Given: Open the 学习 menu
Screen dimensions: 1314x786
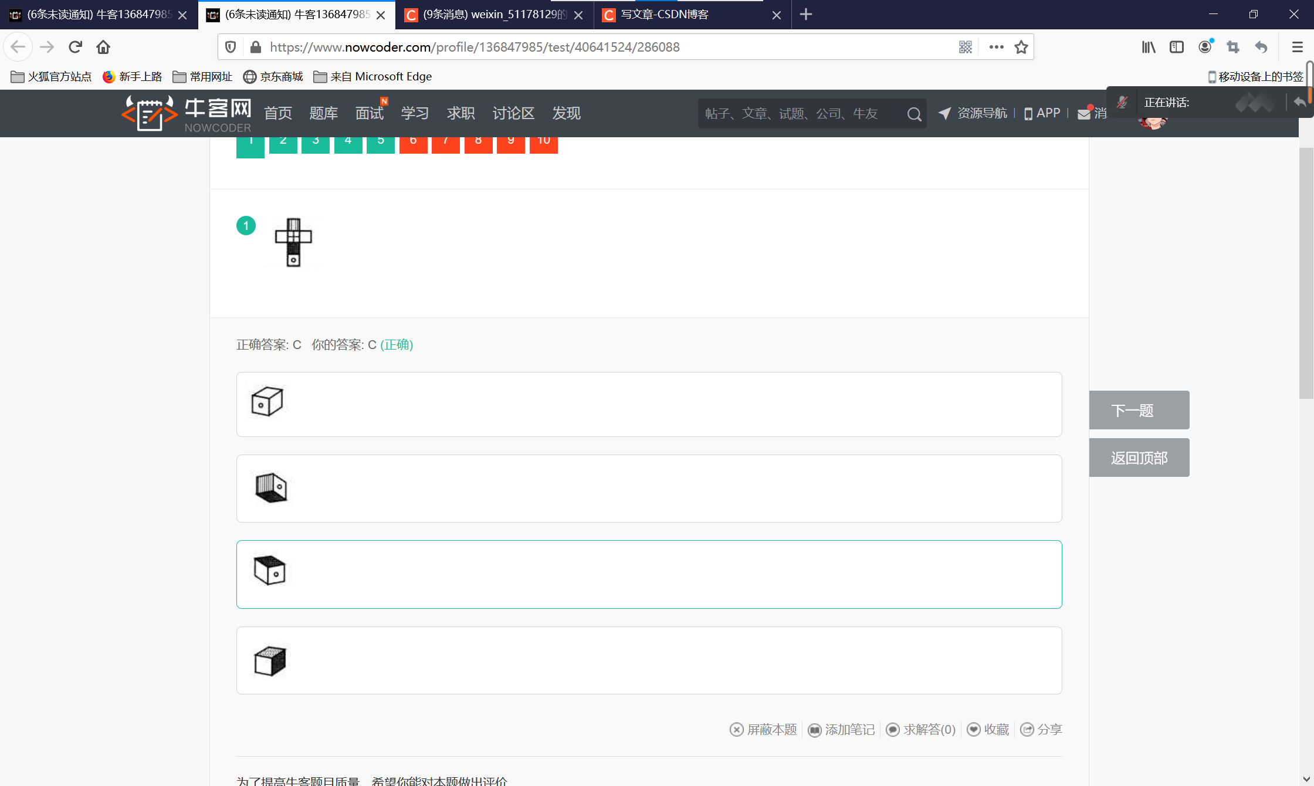Looking at the screenshot, I should (x=415, y=113).
